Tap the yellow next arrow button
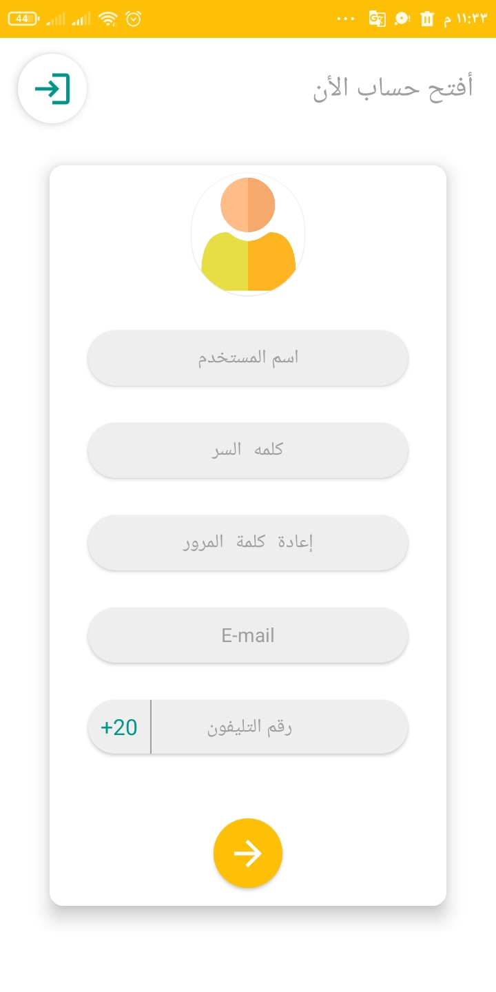Screen dimensions: 496x992 click(248, 854)
